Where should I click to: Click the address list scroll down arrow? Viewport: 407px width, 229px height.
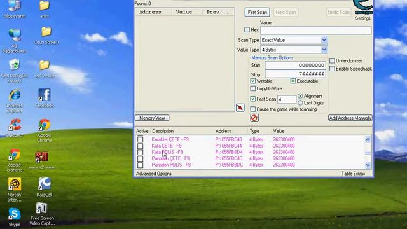coord(368,165)
